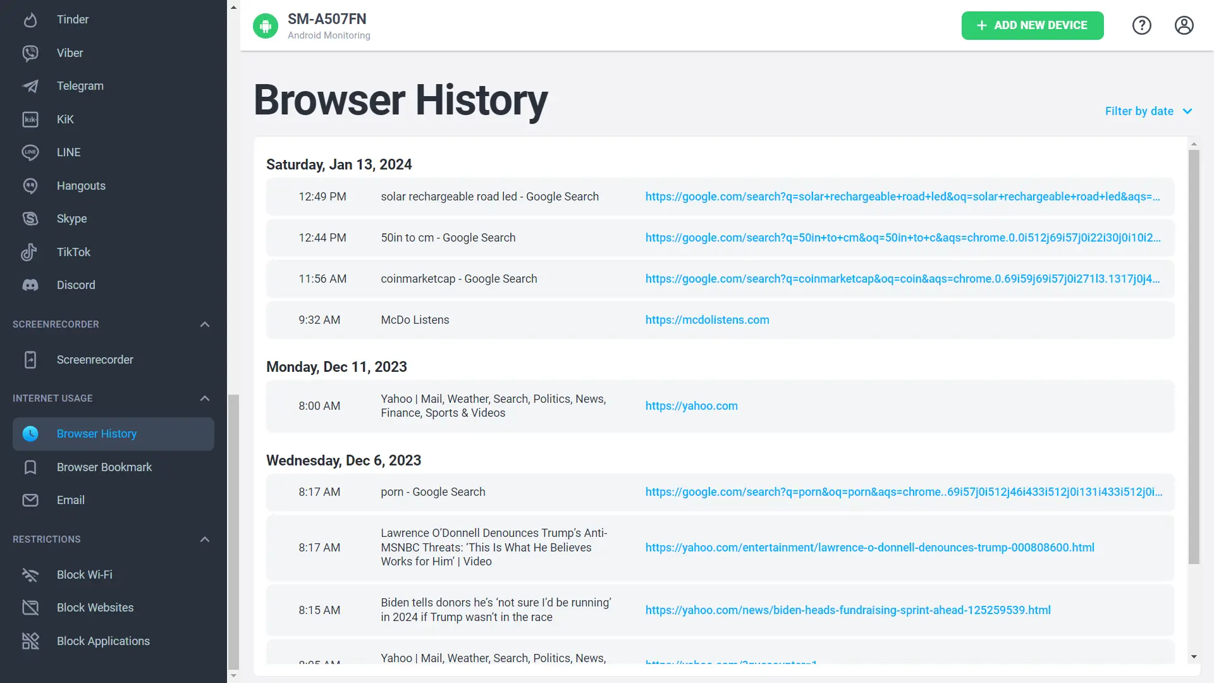Open the Email envelope icon

30,500
